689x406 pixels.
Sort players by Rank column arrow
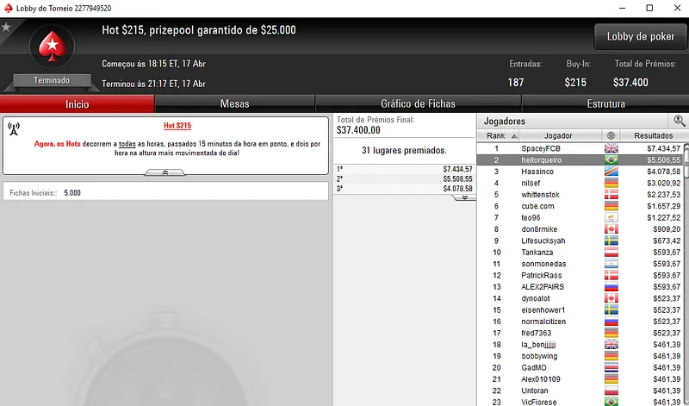[514, 136]
